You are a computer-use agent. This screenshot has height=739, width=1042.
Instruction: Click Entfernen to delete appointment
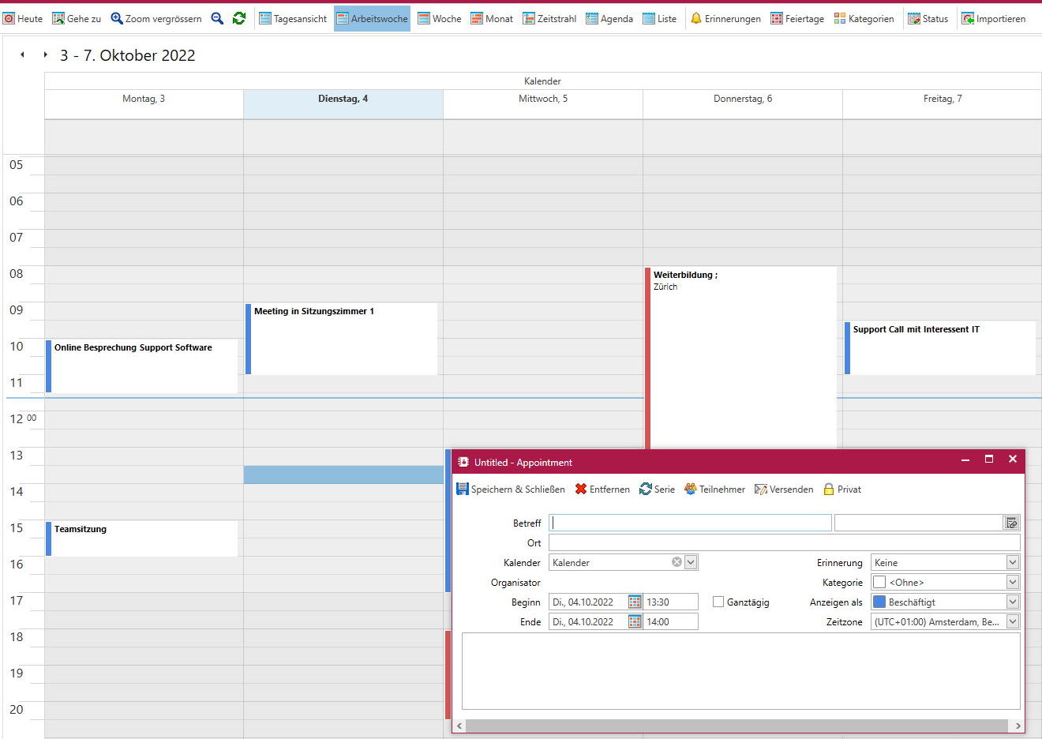coord(602,490)
